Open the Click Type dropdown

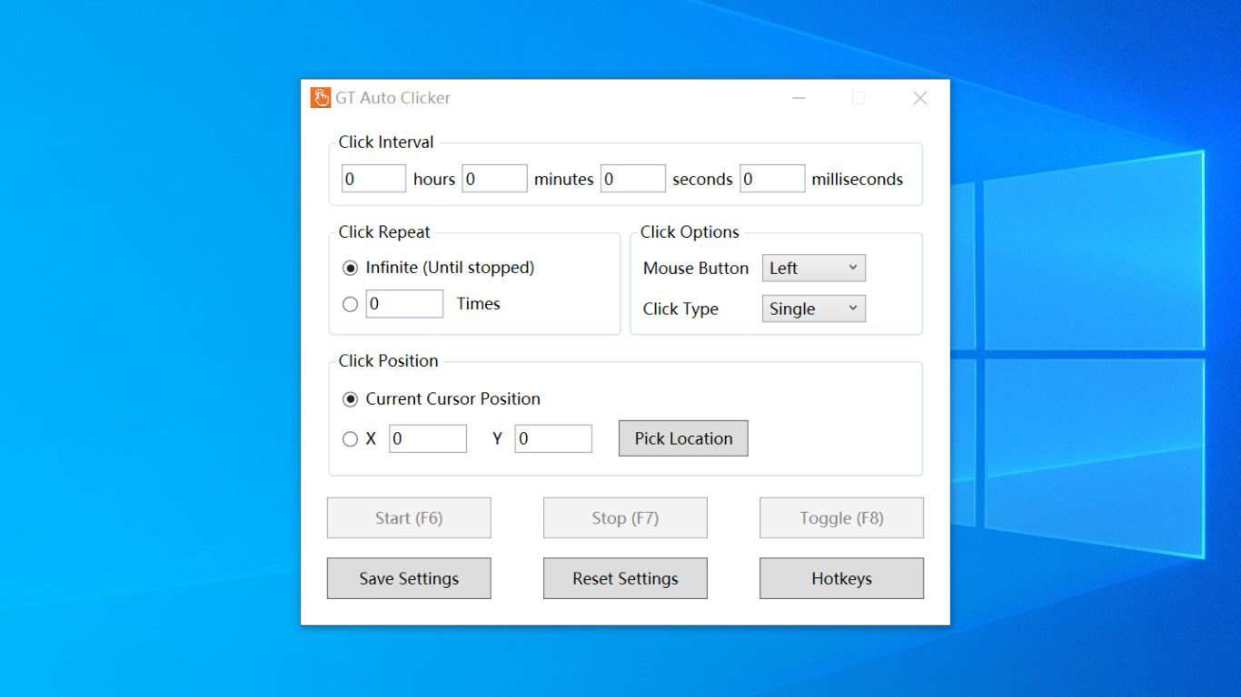(x=813, y=309)
